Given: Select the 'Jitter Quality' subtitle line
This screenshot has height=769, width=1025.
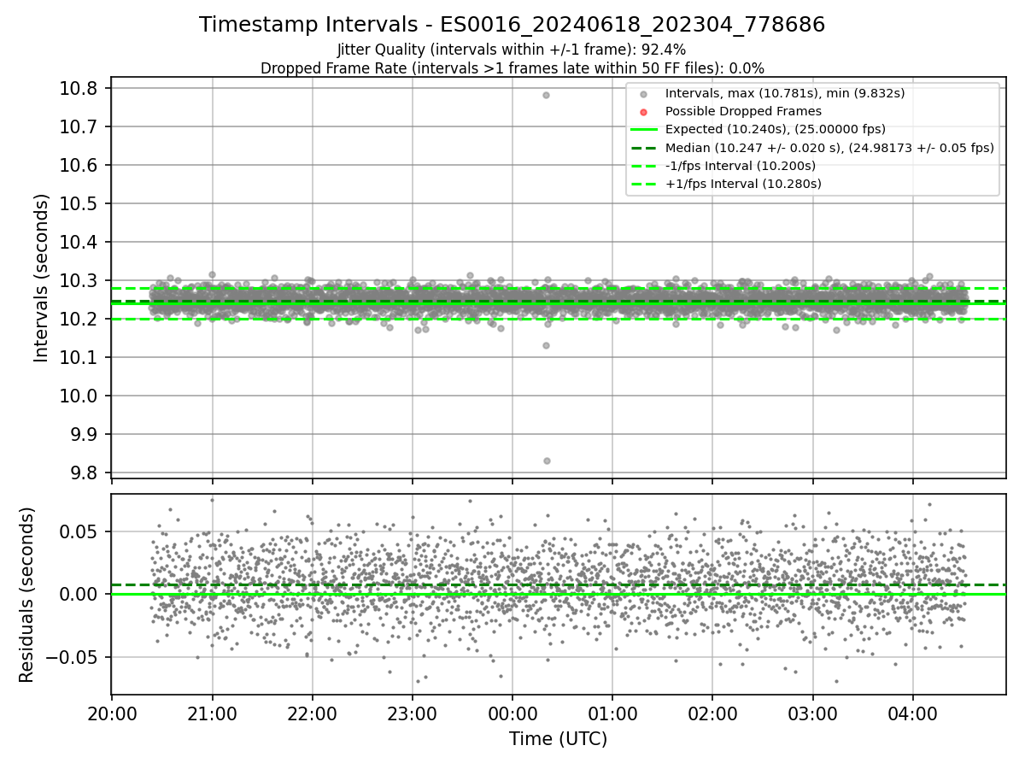Looking at the screenshot, I should (x=512, y=50).
